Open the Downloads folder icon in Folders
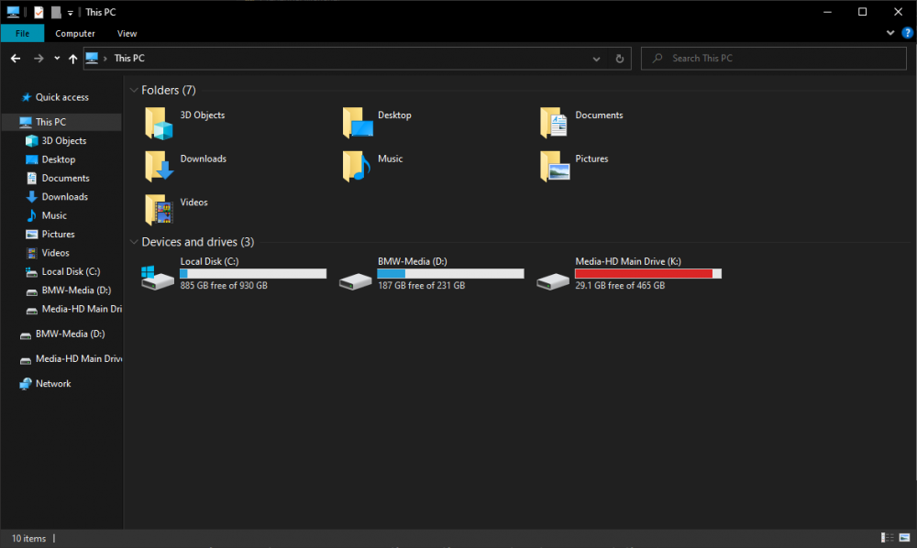Viewport: 917px width, 548px height. 159,166
